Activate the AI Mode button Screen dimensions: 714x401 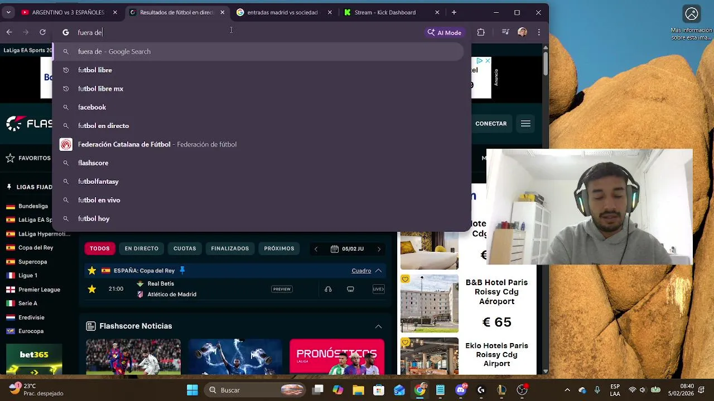pyautogui.click(x=445, y=32)
